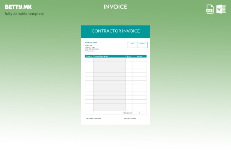Click the Date box on invoice
The height and width of the screenshot is (150, 231).
(132, 45)
